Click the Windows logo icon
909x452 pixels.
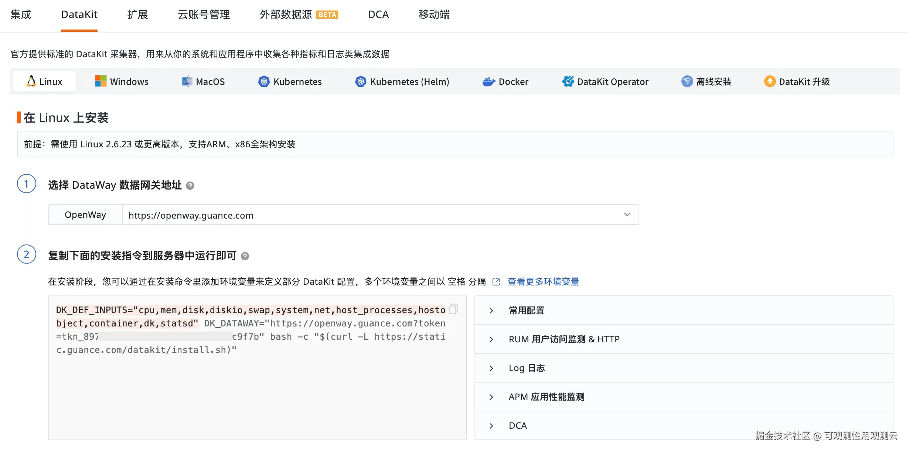pyautogui.click(x=101, y=81)
